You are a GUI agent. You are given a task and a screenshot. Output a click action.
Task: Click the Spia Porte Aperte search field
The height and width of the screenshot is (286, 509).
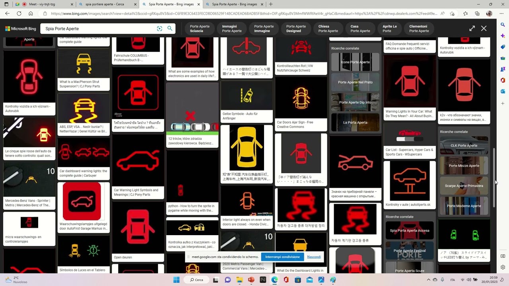99,29
